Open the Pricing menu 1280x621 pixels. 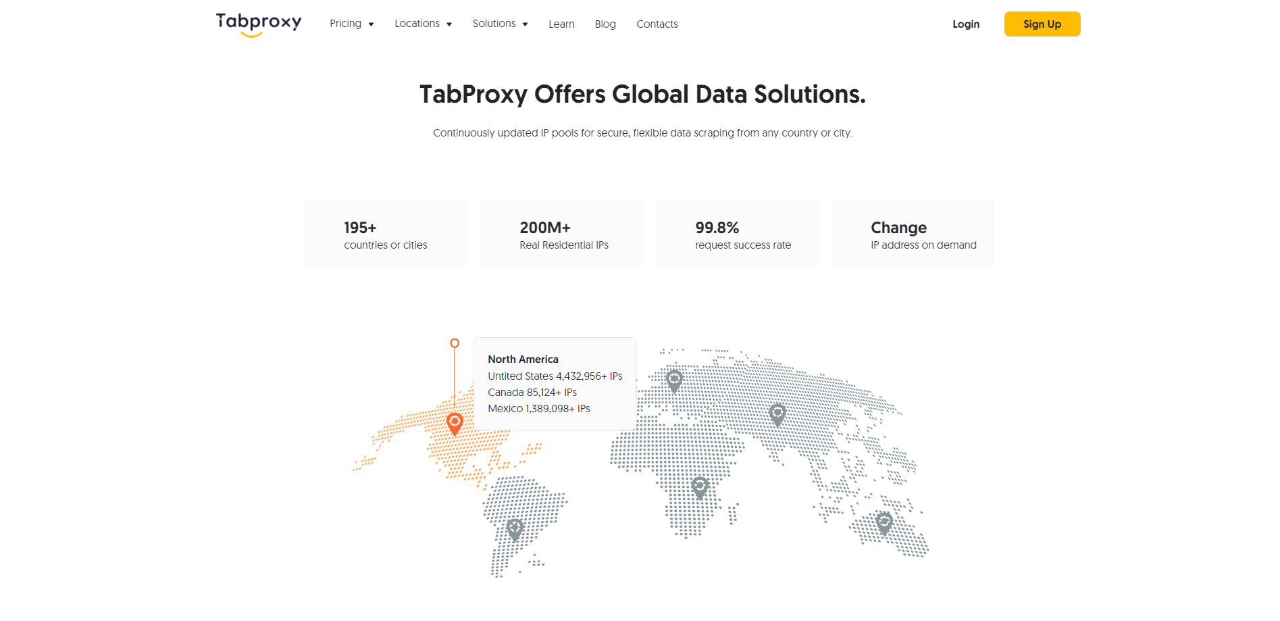coord(346,24)
